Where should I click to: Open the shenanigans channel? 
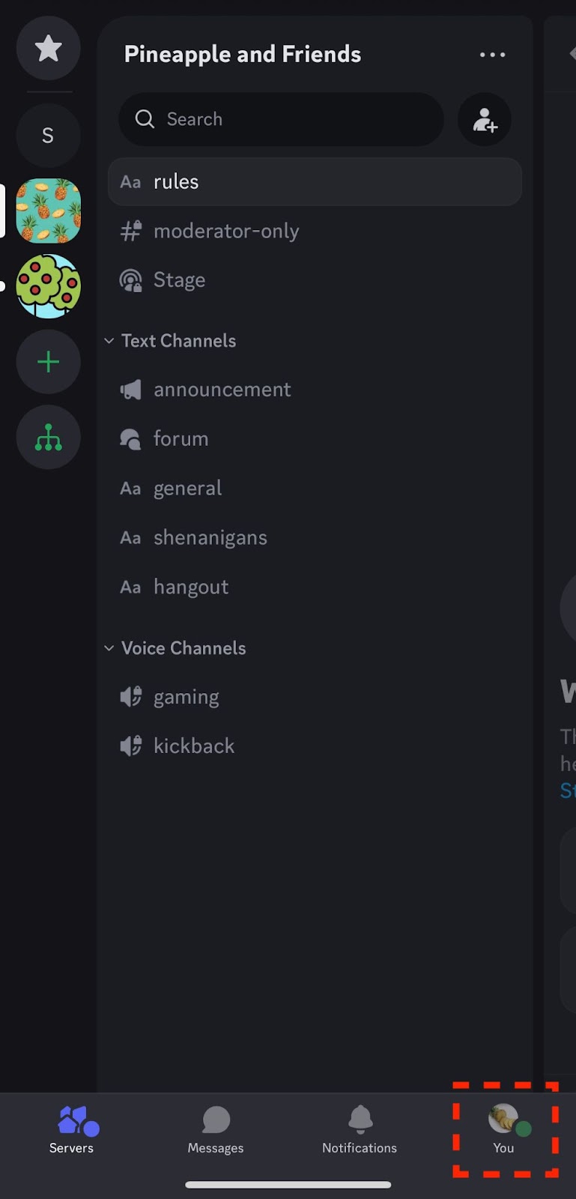pyautogui.click(x=210, y=537)
